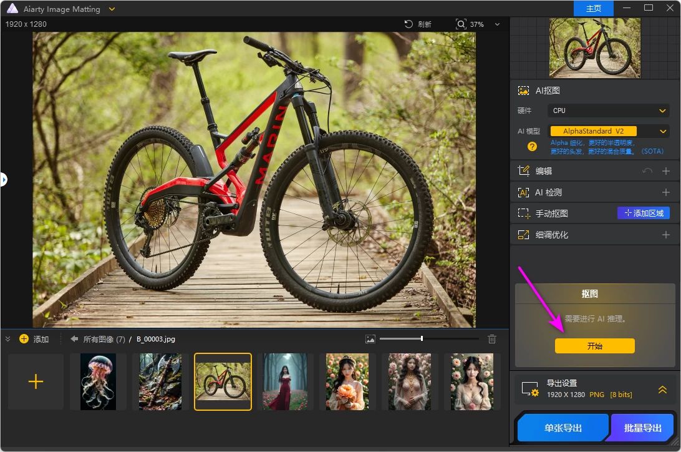Expand the left side panel arrow
The image size is (681, 452).
tap(4, 179)
